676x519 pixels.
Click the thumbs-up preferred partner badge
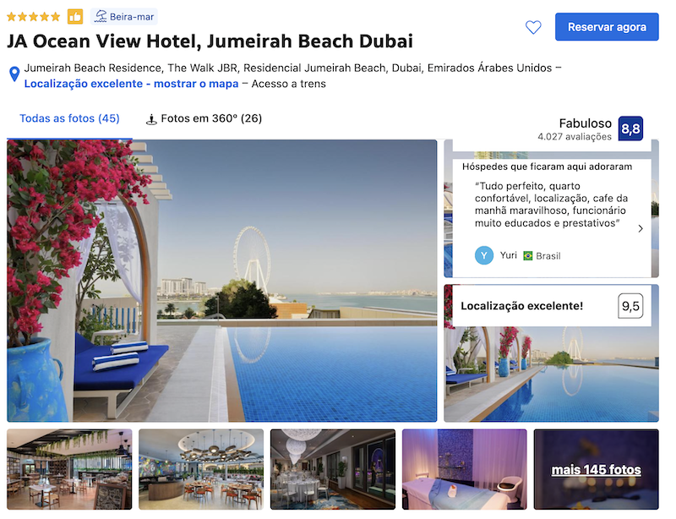click(75, 17)
